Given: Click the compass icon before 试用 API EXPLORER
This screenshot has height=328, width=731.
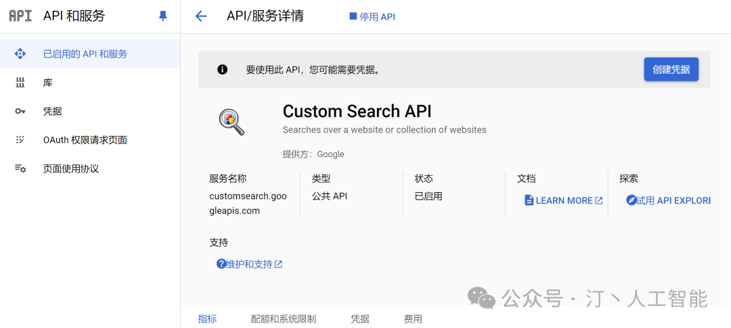Looking at the screenshot, I should 632,200.
